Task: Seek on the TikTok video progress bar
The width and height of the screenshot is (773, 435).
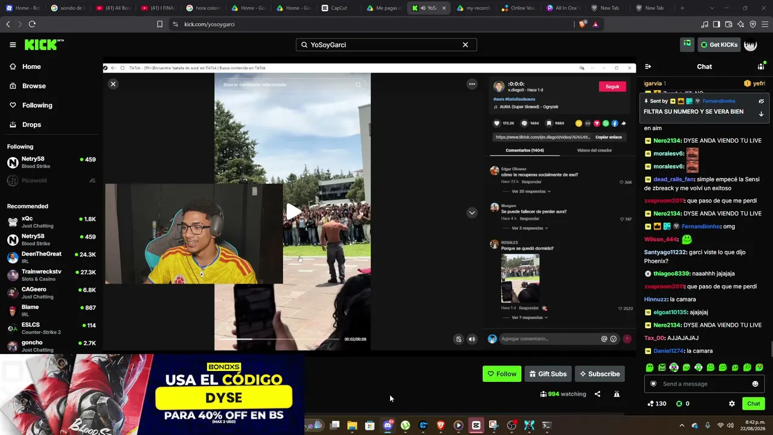Action: 278,339
